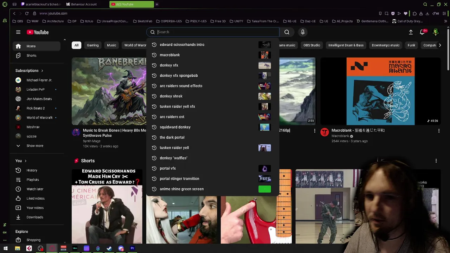Viewport: 450px width, 253px height.
Task: Open Shorts shelf three-dot menu
Action: click(x=436, y=161)
